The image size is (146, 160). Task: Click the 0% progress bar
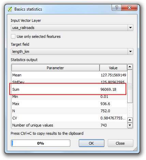click(41, 143)
